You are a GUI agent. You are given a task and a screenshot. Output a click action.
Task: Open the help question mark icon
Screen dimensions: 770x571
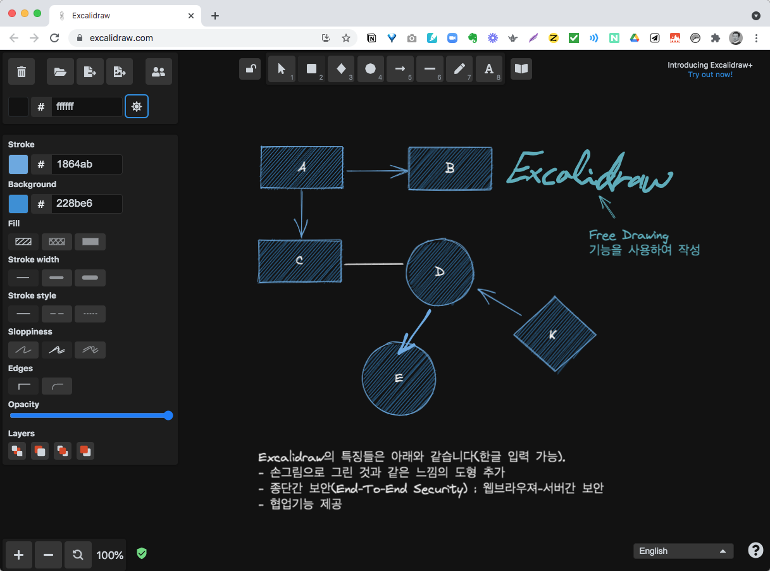coord(755,550)
